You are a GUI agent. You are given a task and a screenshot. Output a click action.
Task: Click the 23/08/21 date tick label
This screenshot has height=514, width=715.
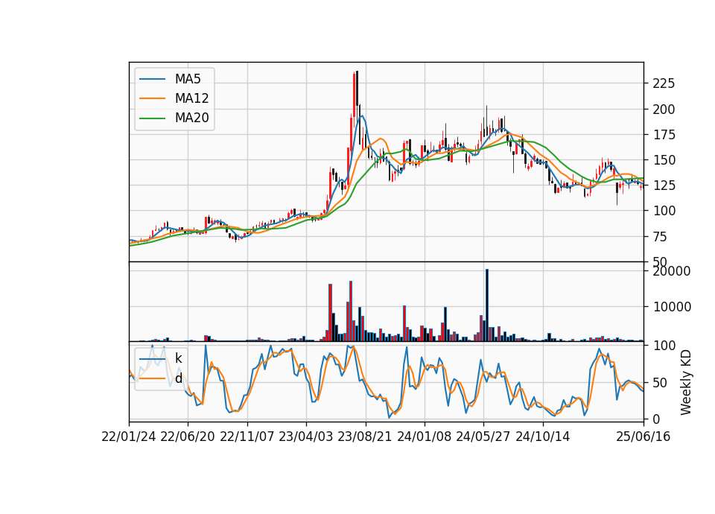click(x=365, y=437)
